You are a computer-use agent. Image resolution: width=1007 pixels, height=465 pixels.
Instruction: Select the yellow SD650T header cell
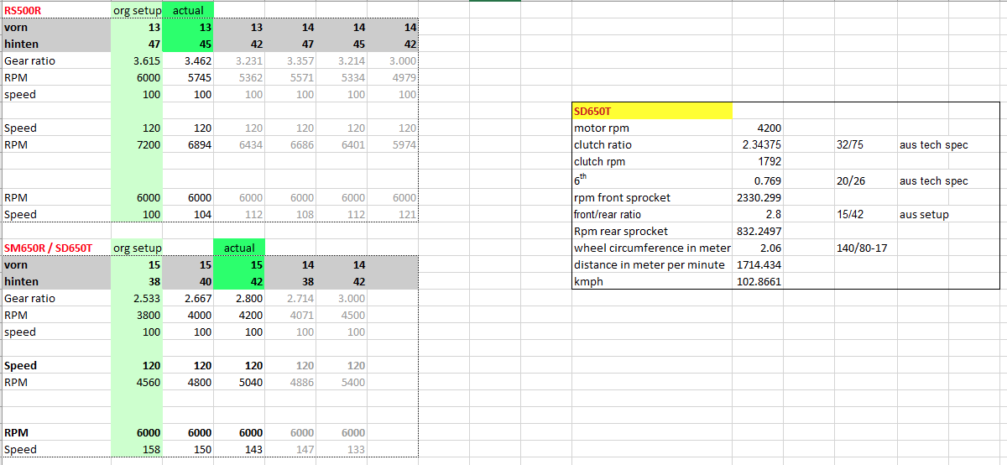click(x=651, y=111)
